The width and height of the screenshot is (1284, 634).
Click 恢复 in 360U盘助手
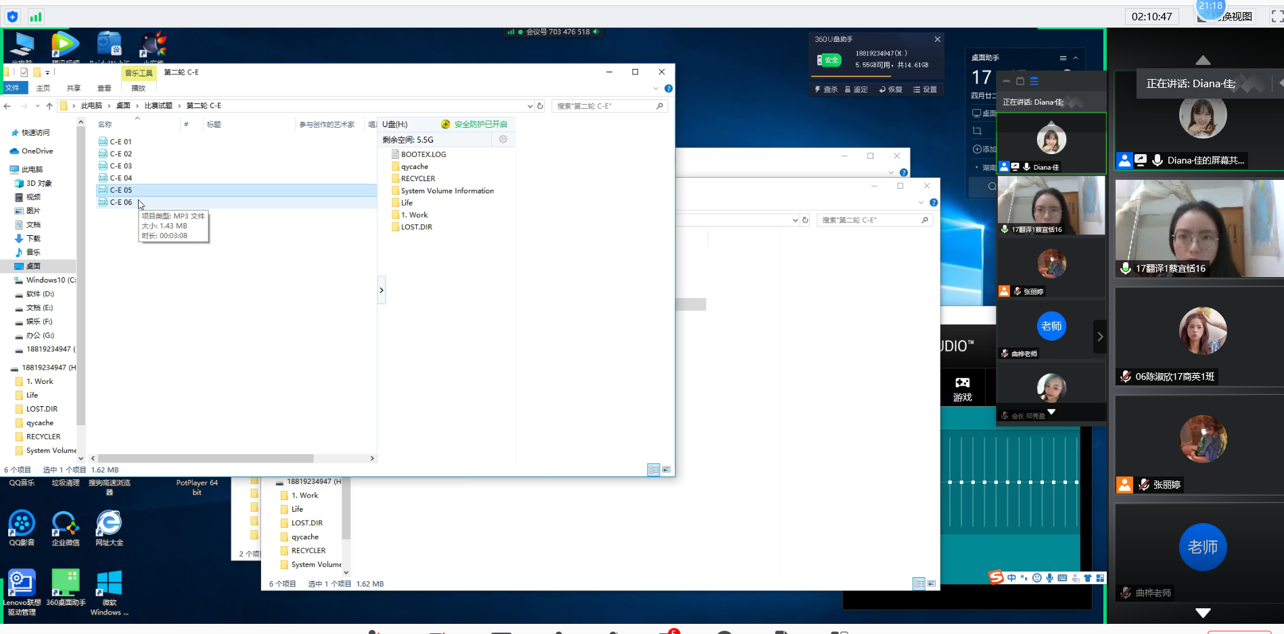click(x=891, y=89)
